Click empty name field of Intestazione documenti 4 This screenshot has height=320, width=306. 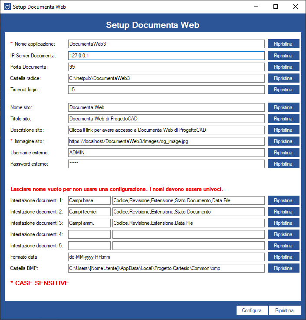pyautogui.click(x=89, y=234)
